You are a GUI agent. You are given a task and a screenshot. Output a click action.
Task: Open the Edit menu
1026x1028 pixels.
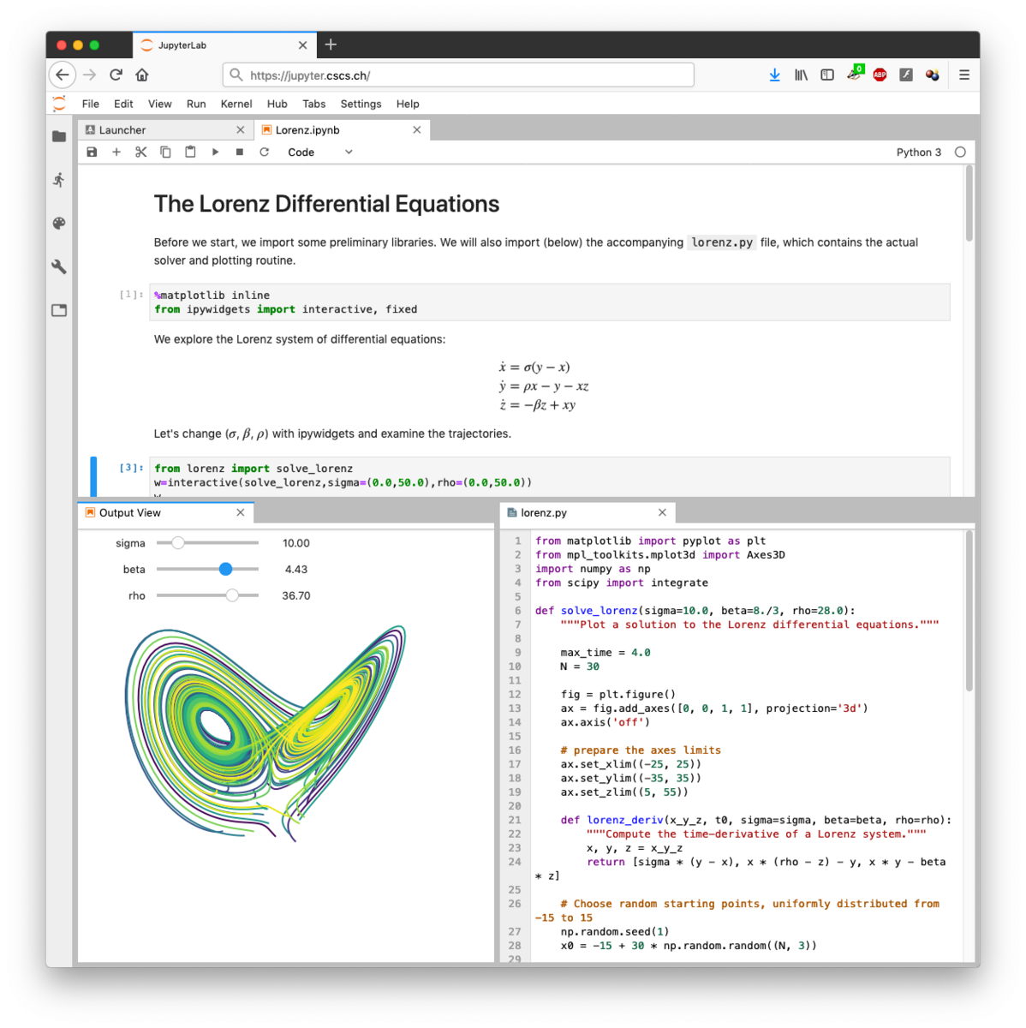(x=123, y=104)
